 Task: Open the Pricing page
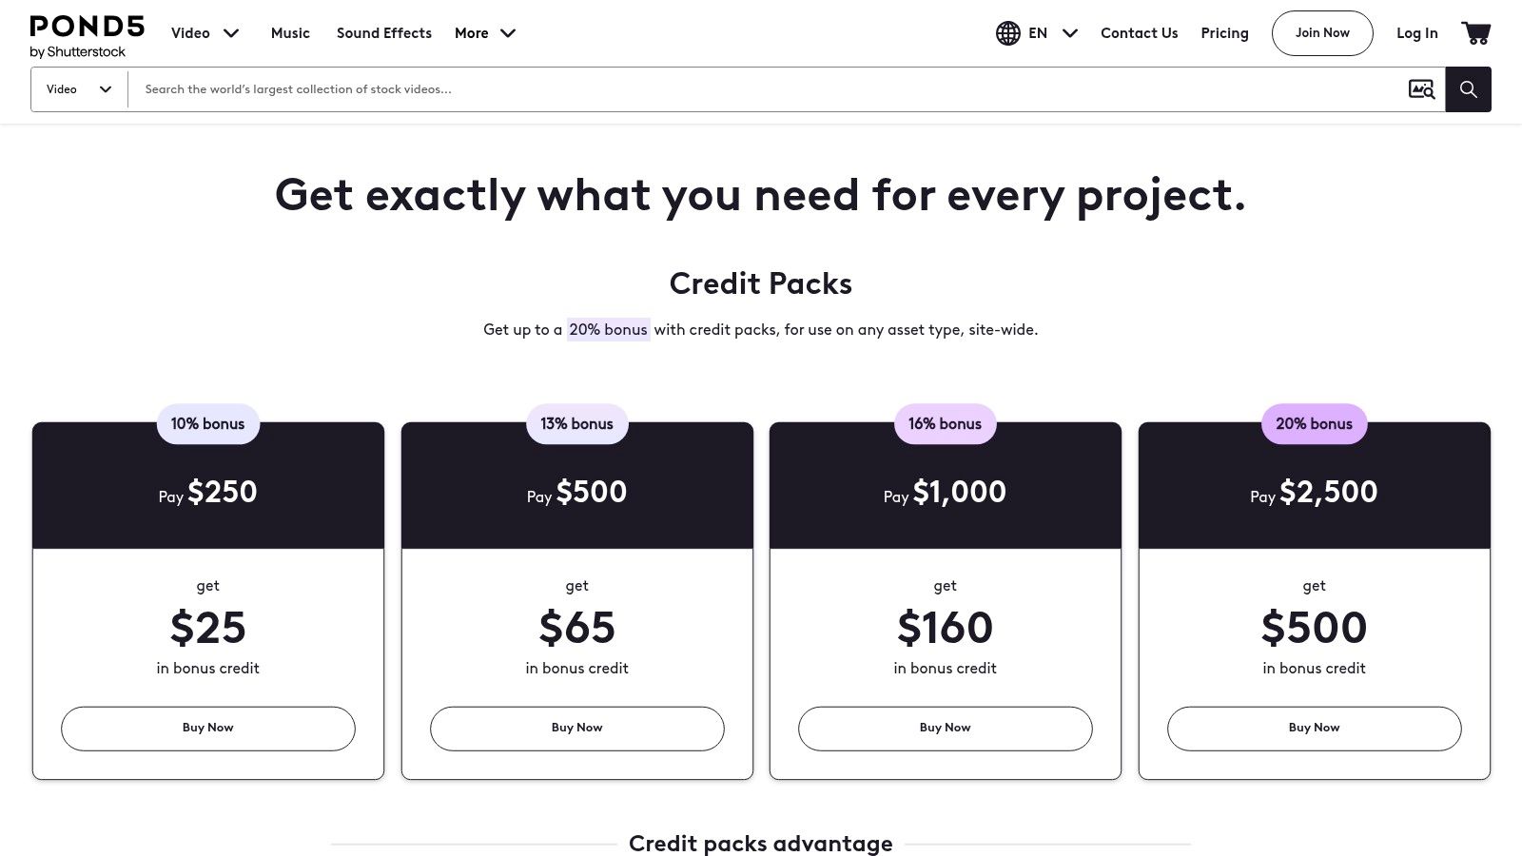coord(1224,33)
